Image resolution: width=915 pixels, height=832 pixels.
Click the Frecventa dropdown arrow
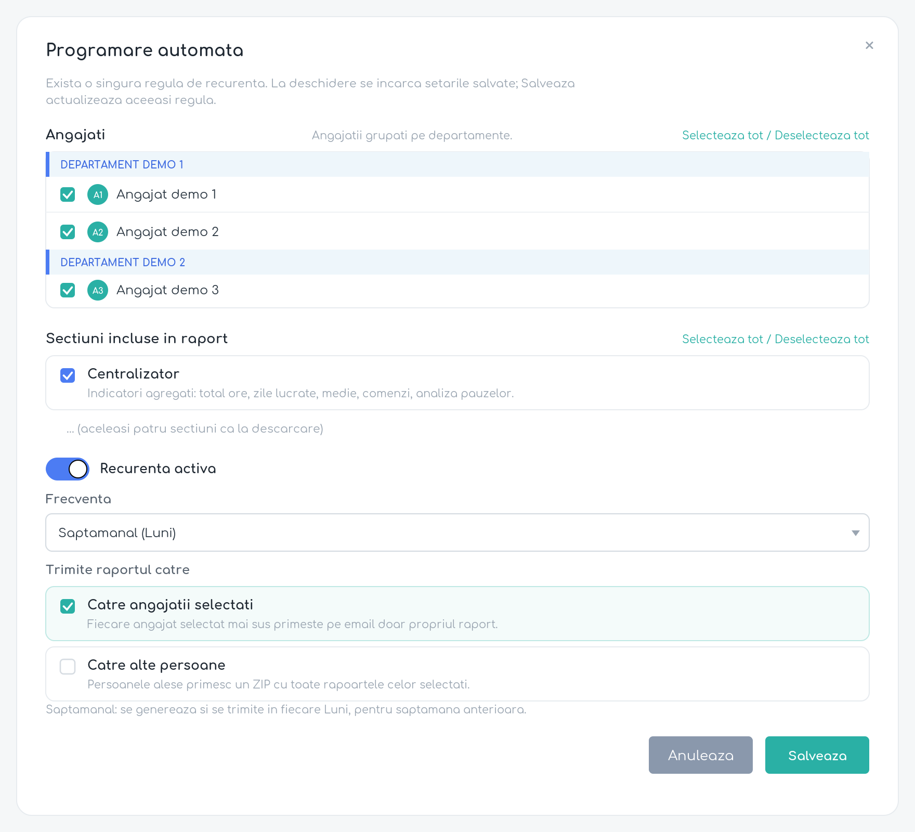click(855, 533)
